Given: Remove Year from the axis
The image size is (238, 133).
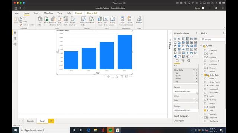Looking at the screenshot, I should coord(196,73).
